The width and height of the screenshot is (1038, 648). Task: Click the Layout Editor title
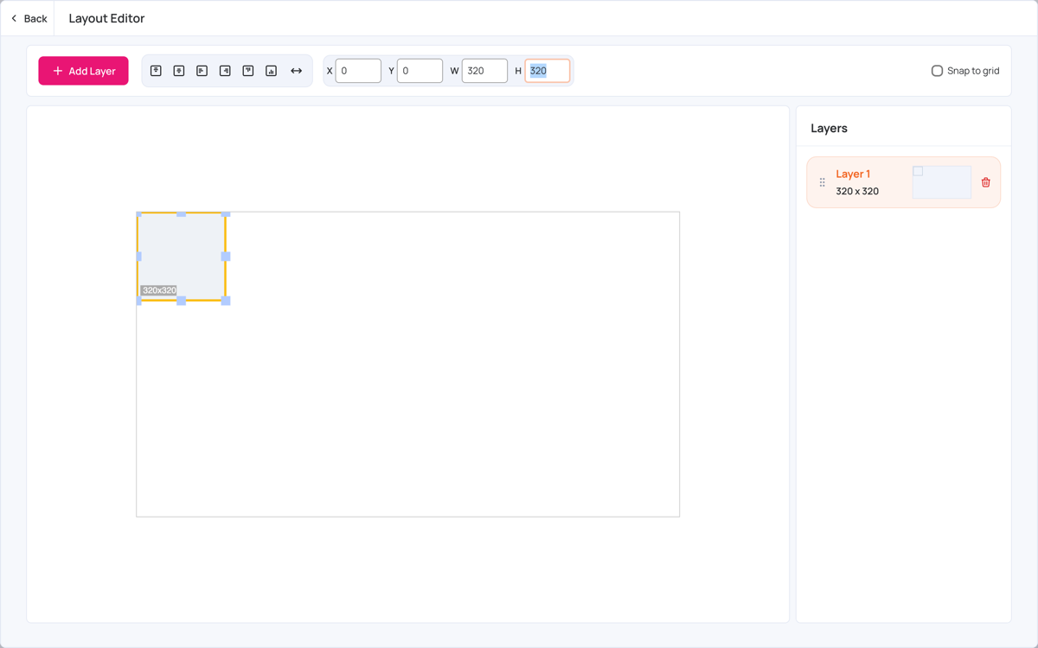click(106, 18)
